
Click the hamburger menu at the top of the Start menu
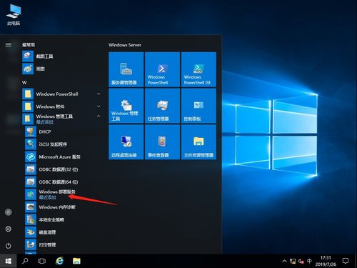click(x=9, y=45)
